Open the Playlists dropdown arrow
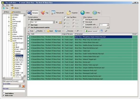 (44, 31)
